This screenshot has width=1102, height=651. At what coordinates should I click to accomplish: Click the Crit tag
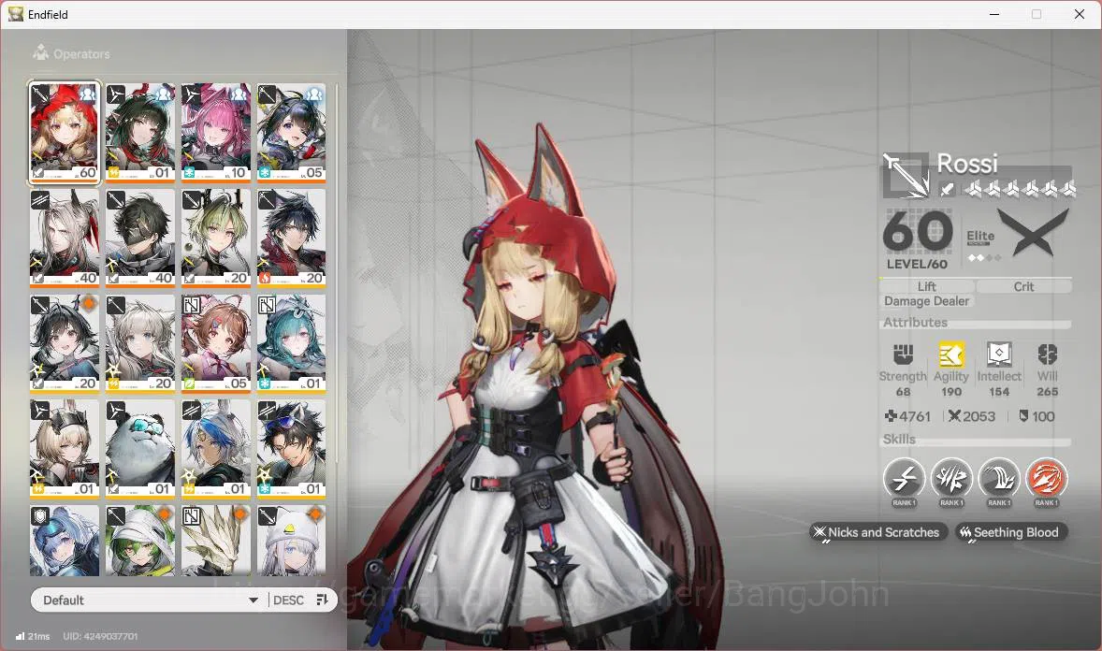click(x=1023, y=286)
